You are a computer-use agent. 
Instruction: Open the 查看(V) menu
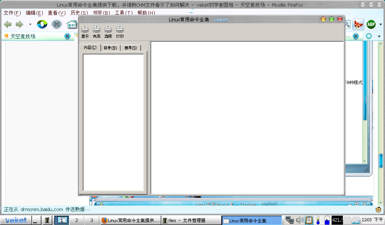tap(57, 13)
